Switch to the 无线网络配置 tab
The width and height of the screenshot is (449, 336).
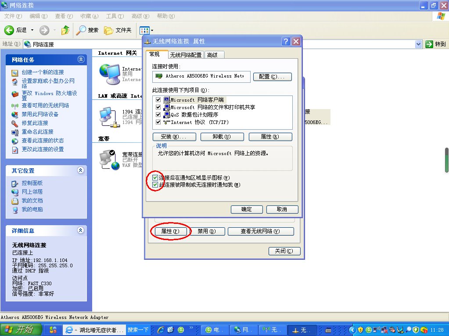(x=186, y=55)
